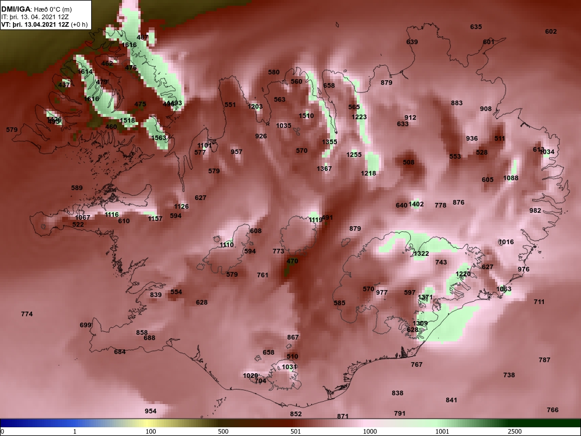
Task: Click the map value 1020
Action: [x=250, y=376]
